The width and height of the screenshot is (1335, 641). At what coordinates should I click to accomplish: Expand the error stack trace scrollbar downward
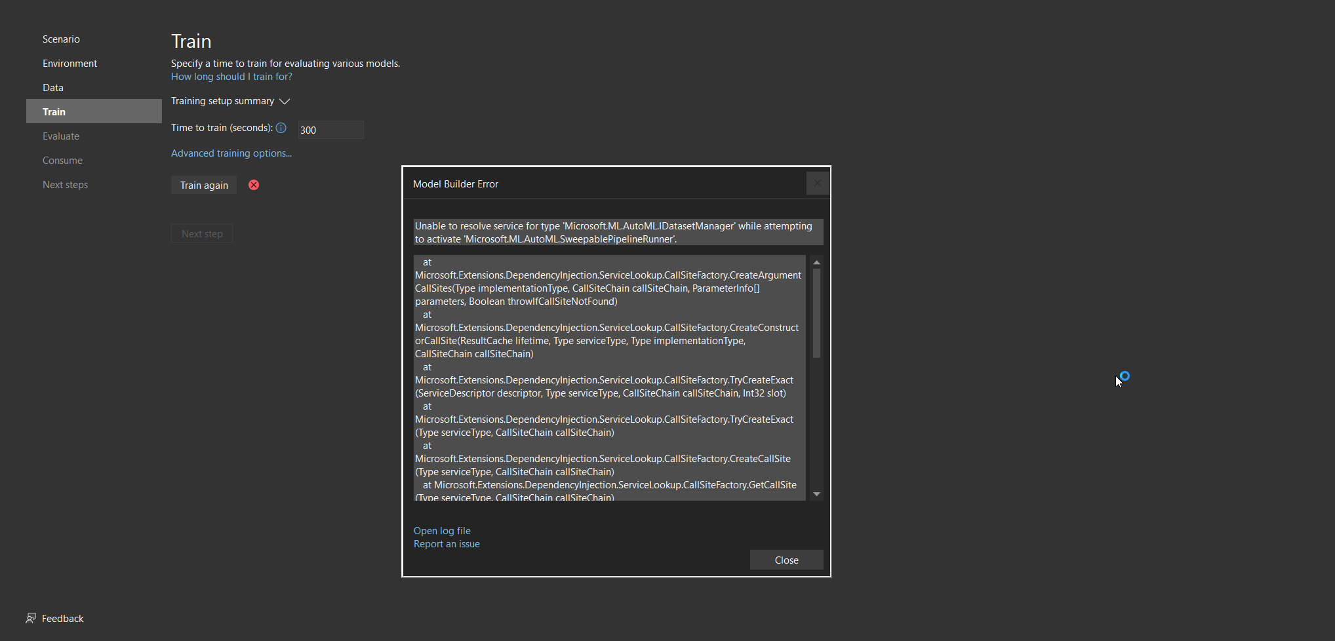(x=816, y=493)
